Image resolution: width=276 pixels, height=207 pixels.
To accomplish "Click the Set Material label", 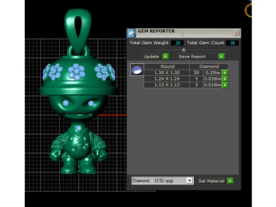I will 211,181.
